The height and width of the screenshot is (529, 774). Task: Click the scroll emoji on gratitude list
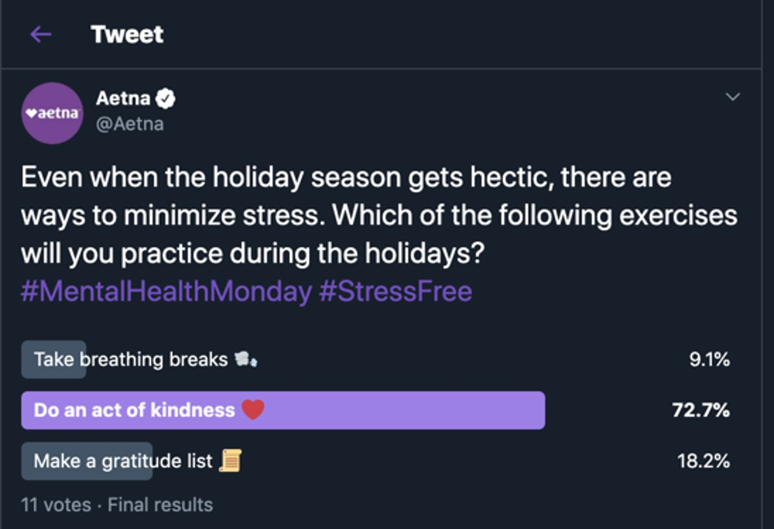tap(230, 460)
